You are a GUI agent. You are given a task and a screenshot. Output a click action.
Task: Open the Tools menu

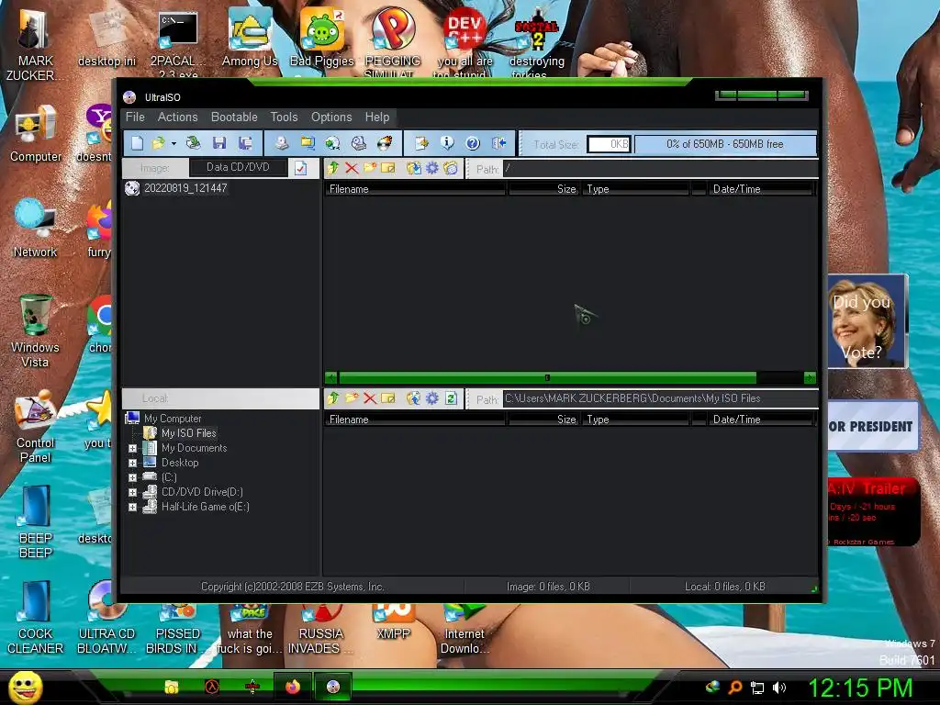284,117
